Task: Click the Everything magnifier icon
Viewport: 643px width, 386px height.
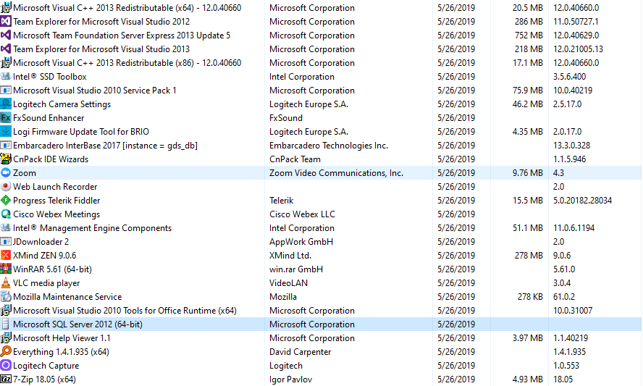Action: (x=6, y=352)
